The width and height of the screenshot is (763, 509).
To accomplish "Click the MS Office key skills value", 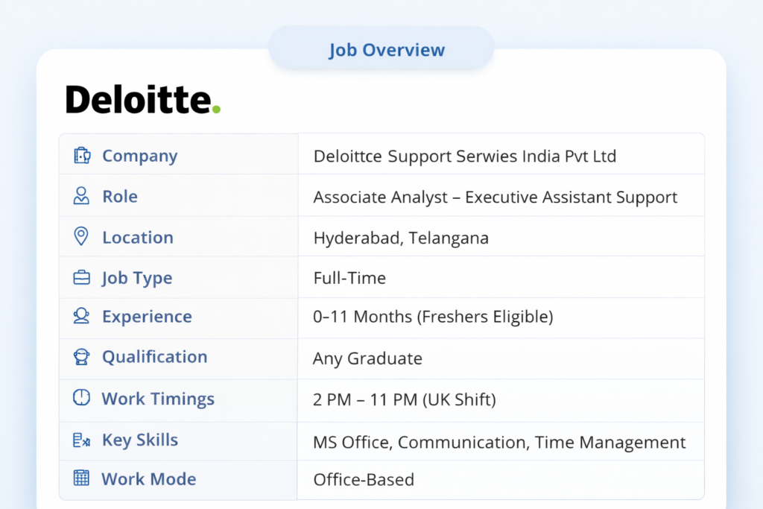I will point(499,442).
